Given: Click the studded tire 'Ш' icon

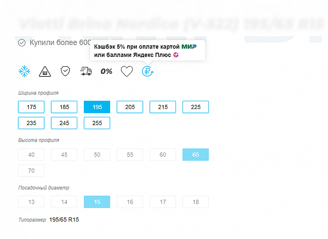Looking at the screenshot, I should (45, 72).
